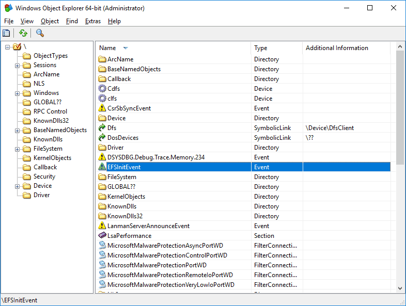The image size is (406, 306).
Task: Click the ArcName folder icon in list
Action: point(102,59)
